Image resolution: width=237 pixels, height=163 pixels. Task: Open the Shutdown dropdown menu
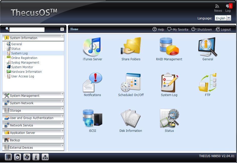(x=201, y=29)
